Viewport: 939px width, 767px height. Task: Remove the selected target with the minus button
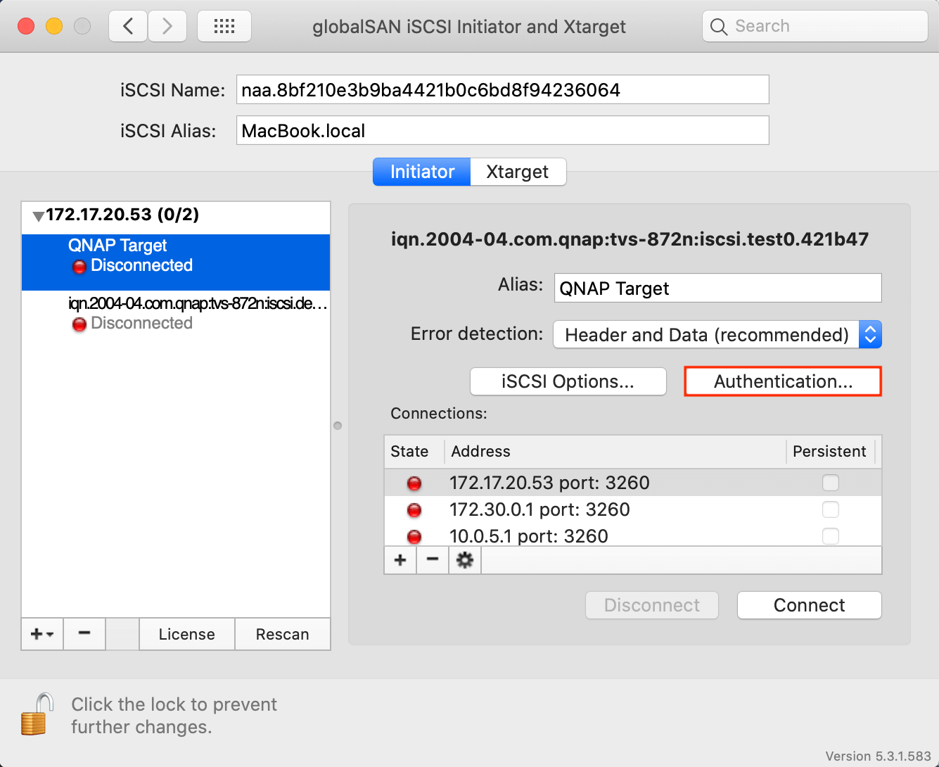(84, 634)
